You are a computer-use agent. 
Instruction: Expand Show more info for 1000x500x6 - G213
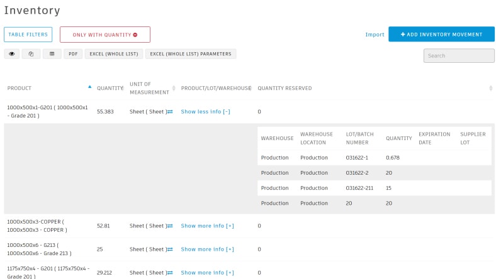click(x=207, y=249)
